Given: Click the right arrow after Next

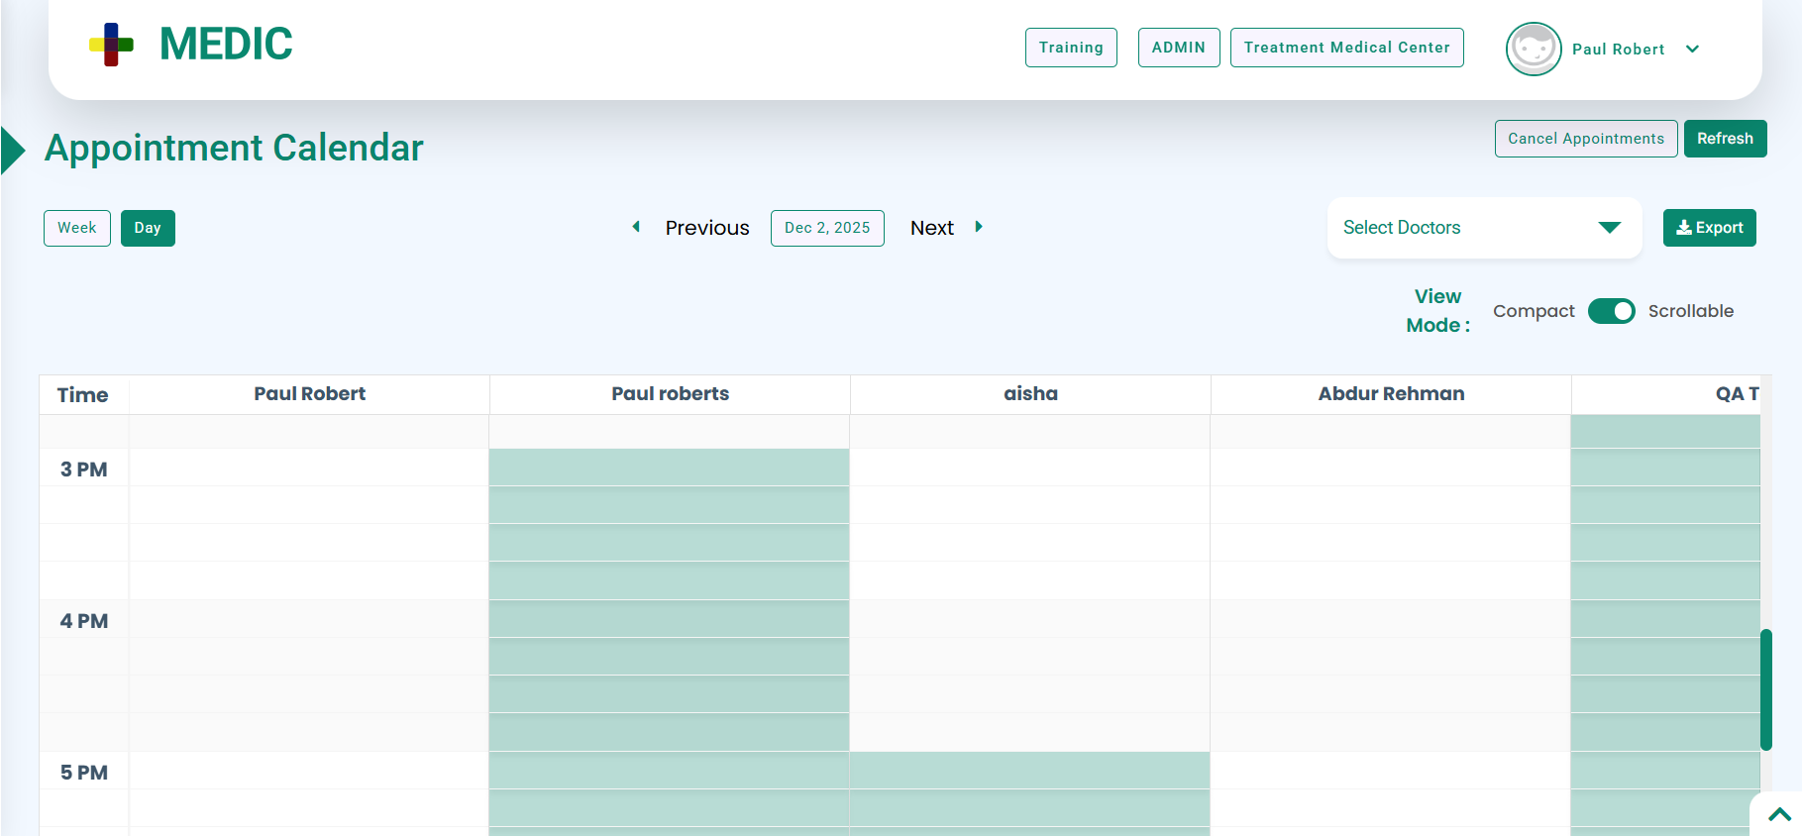Looking at the screenshot, I should click(979, 227).
